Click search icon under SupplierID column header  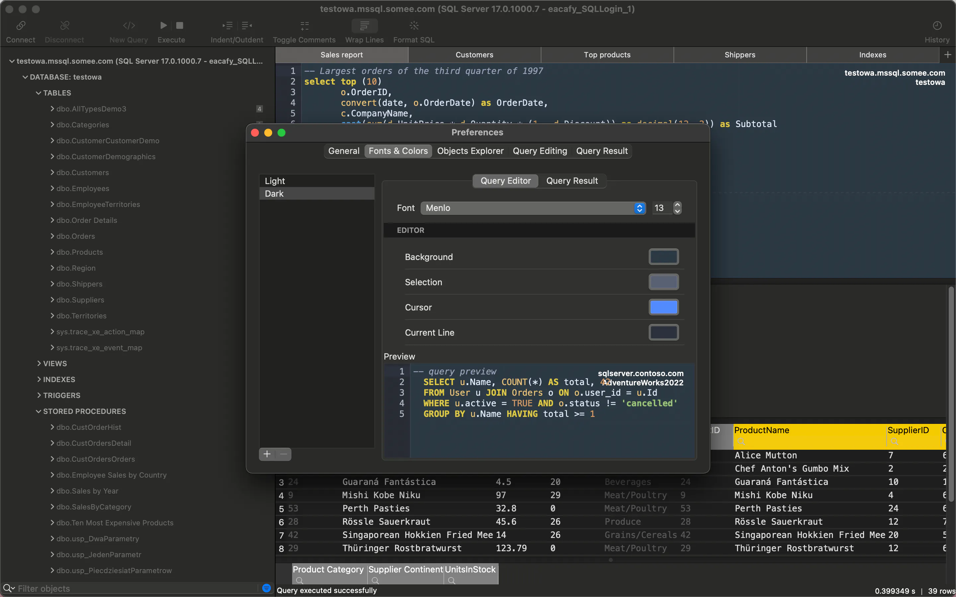895,441
